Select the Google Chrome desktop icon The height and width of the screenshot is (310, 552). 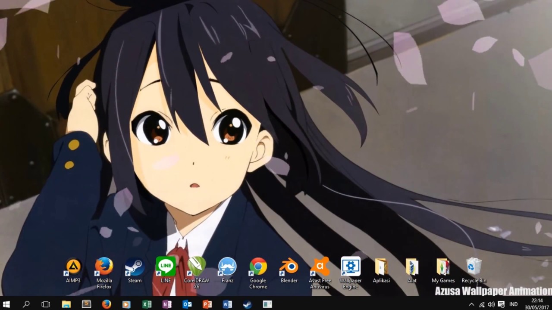[x=258, y=273]
